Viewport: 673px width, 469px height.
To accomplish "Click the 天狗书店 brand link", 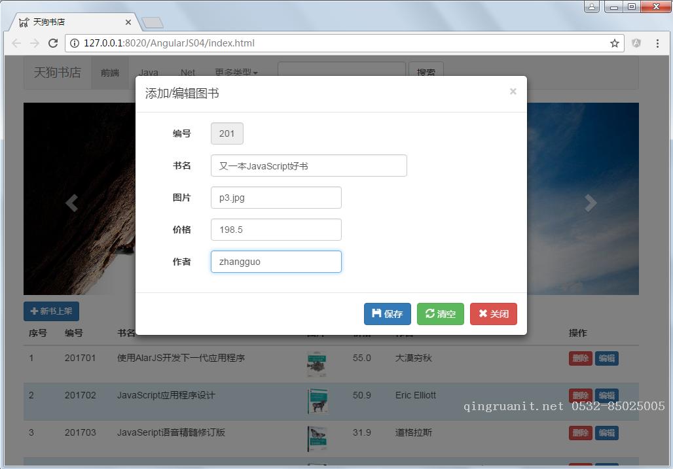I will pos(58,72).
